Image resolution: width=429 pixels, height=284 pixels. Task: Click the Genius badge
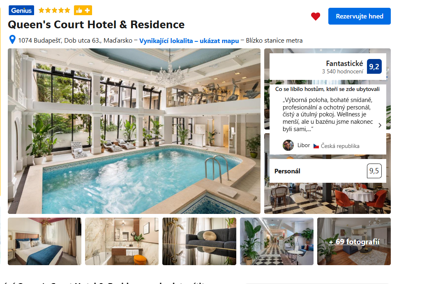click(x=21, y=10)
